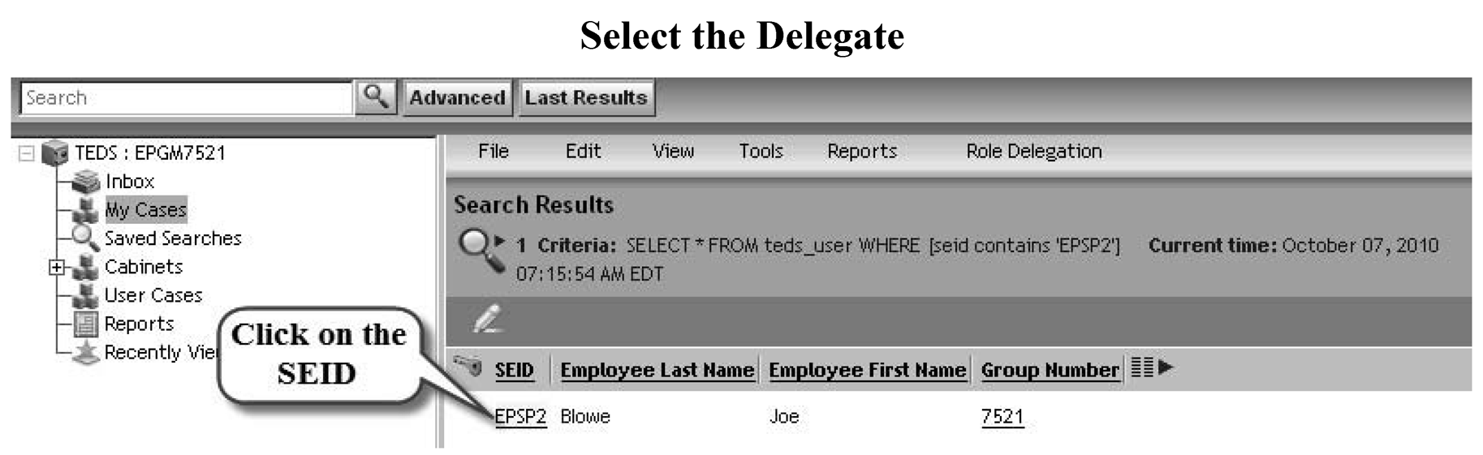Click the Reports document icon in tree

(x=85, y=324)
